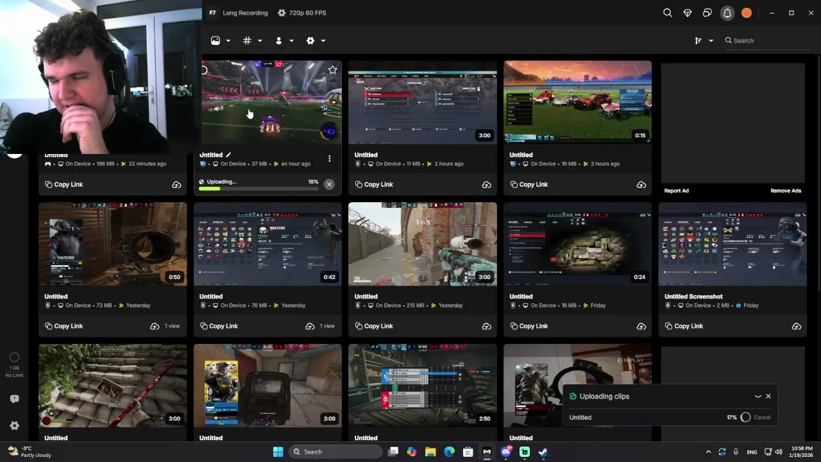Click cloud icon on the 73 MB clip

point(155,326)
